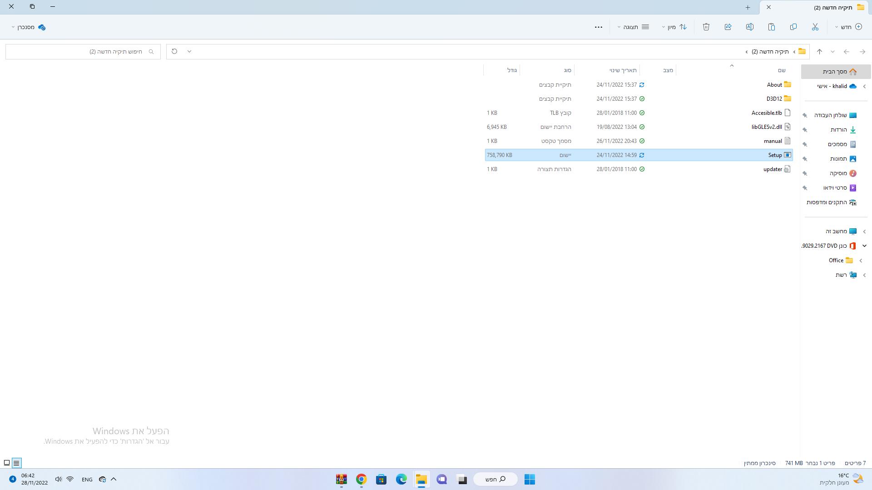872x490 pixels.
Task: Switch to large icons view toggle
Action: click(x=7, y=463)
